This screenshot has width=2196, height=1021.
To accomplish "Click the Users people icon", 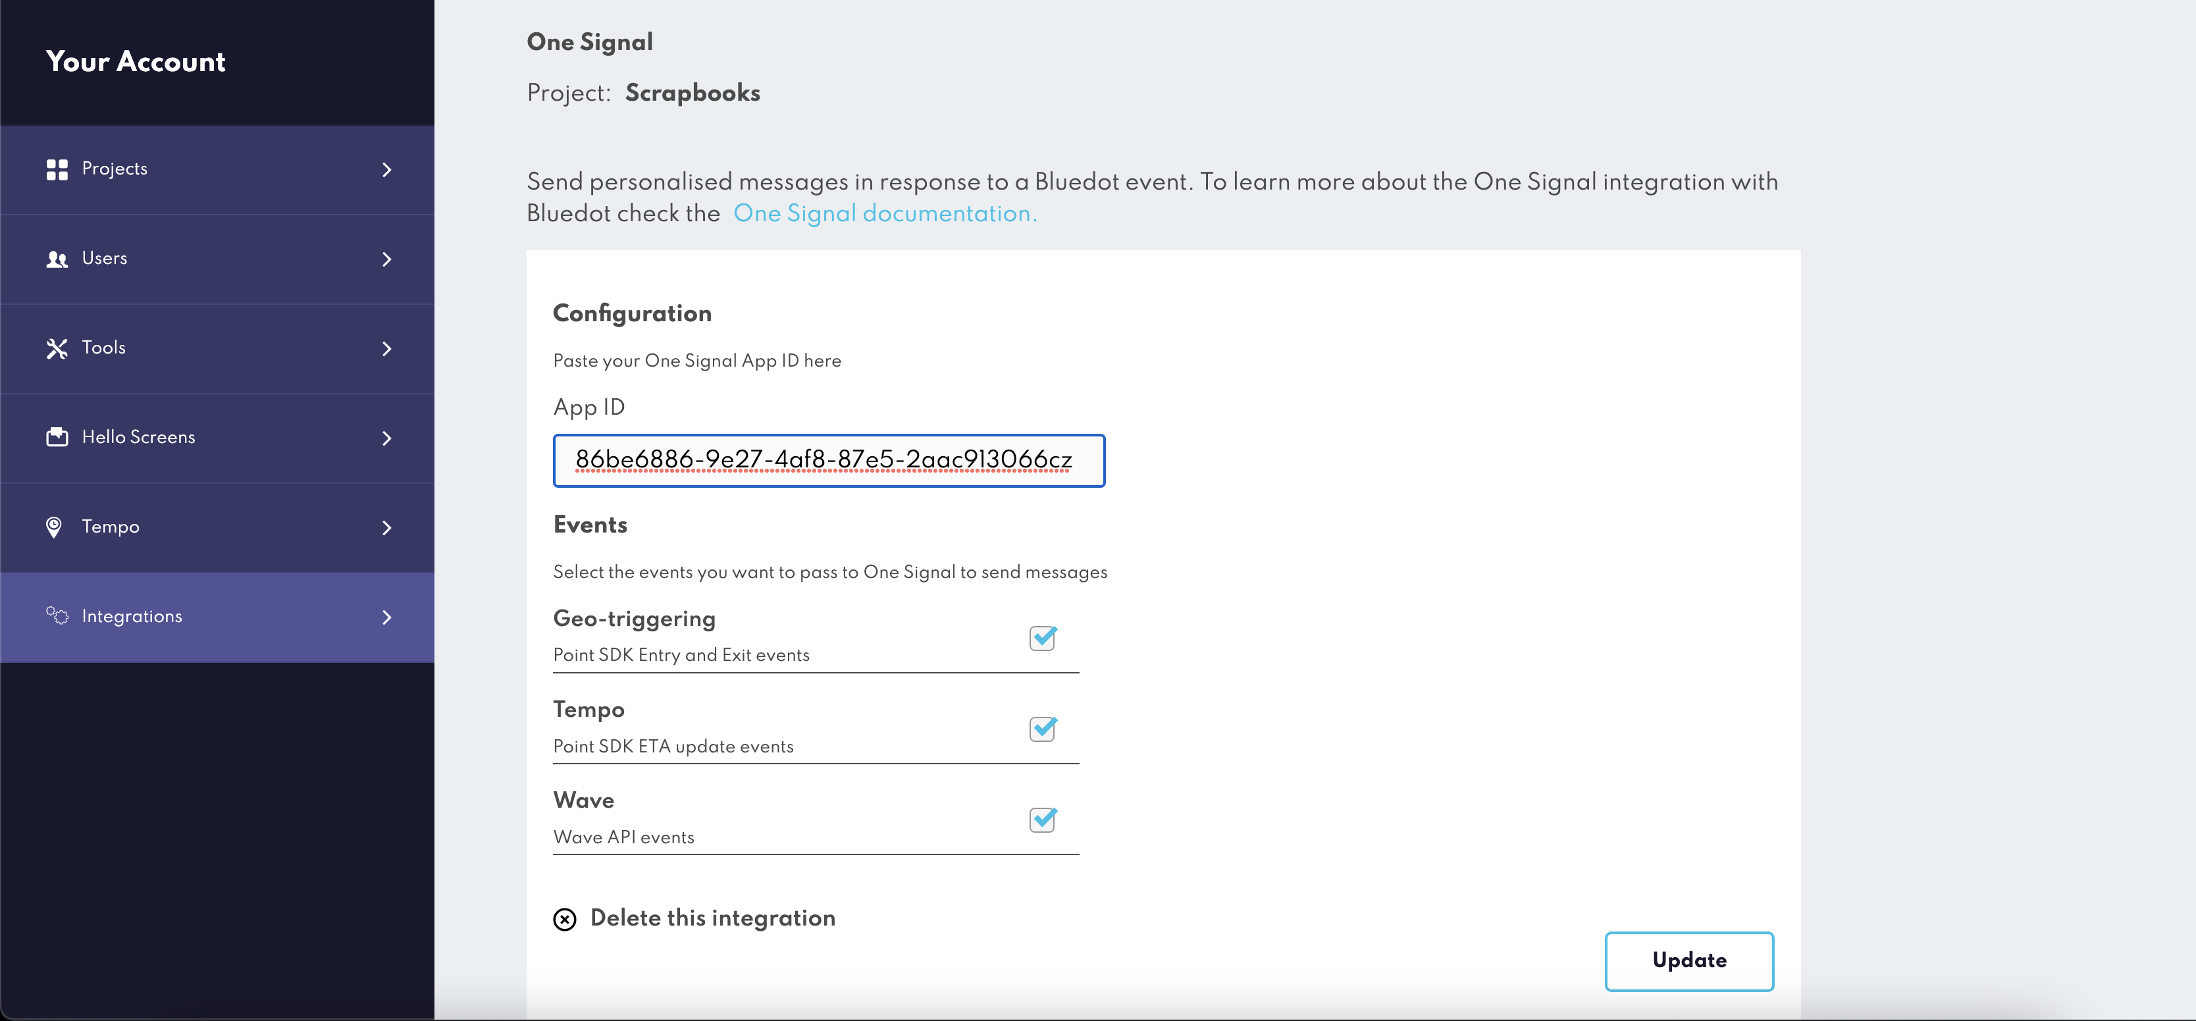I will coord(57,259).
